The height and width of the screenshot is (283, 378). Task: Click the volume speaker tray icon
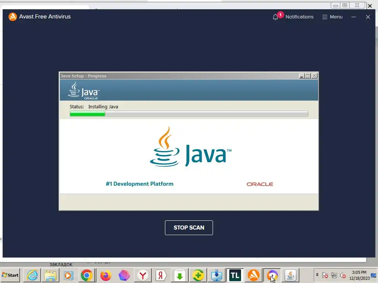point(343,275)
